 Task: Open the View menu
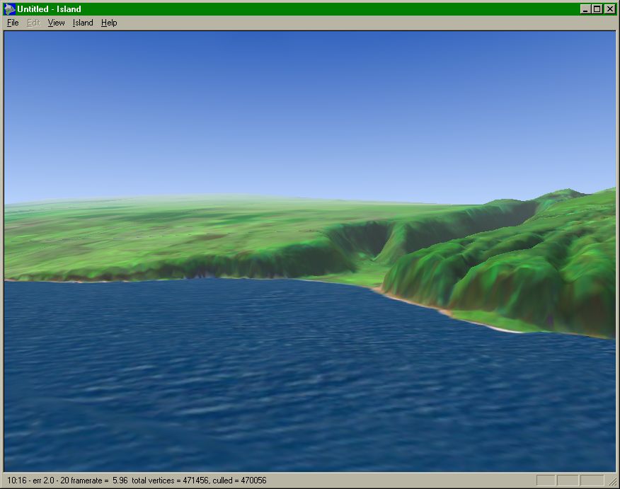point(56,23)
